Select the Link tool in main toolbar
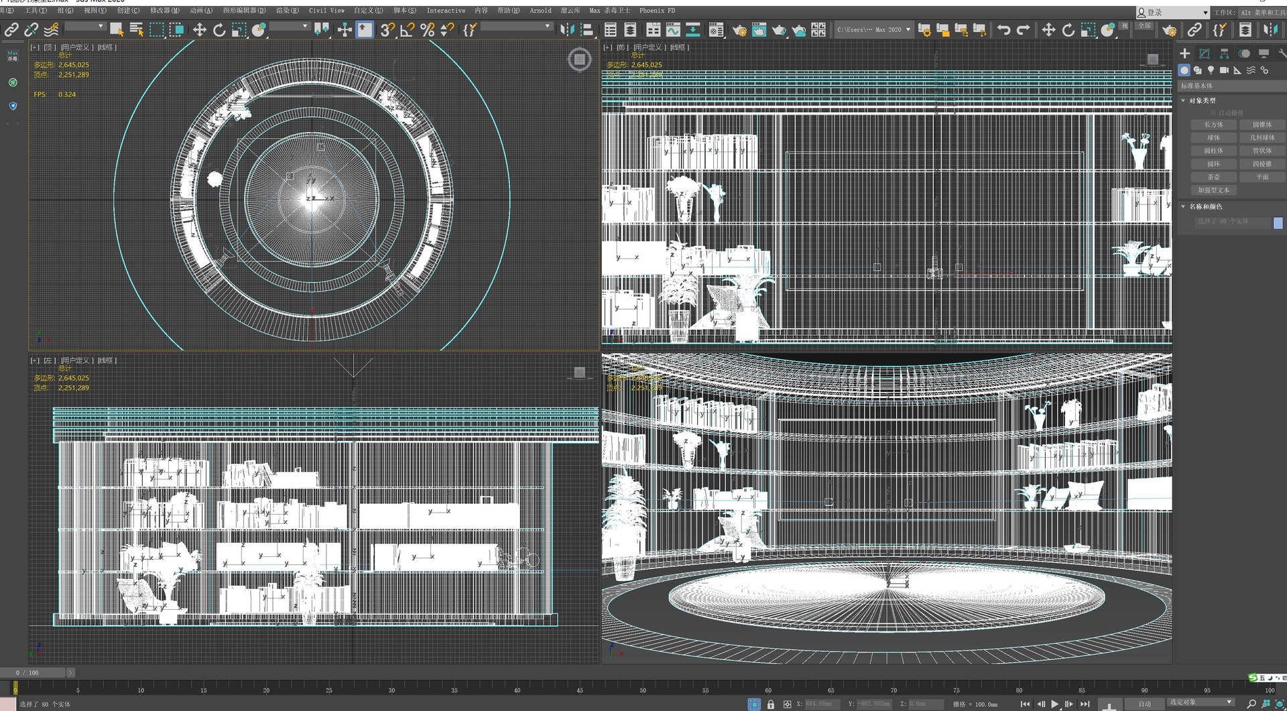The height and width of the screenshot is (711, 1287). (x=11, y=29)
